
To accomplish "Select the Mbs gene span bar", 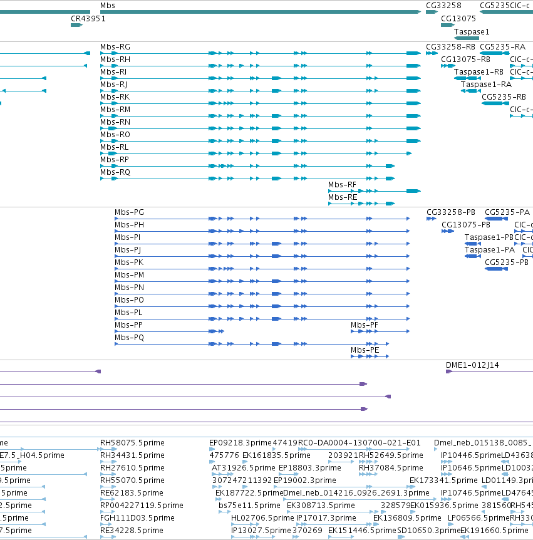I will click(261, 12).
